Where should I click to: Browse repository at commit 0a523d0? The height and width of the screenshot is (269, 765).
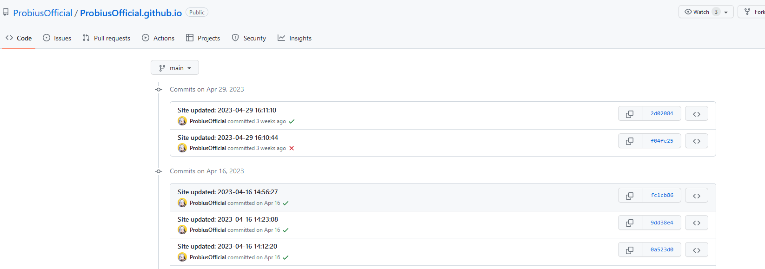click(x=696, y=250)
